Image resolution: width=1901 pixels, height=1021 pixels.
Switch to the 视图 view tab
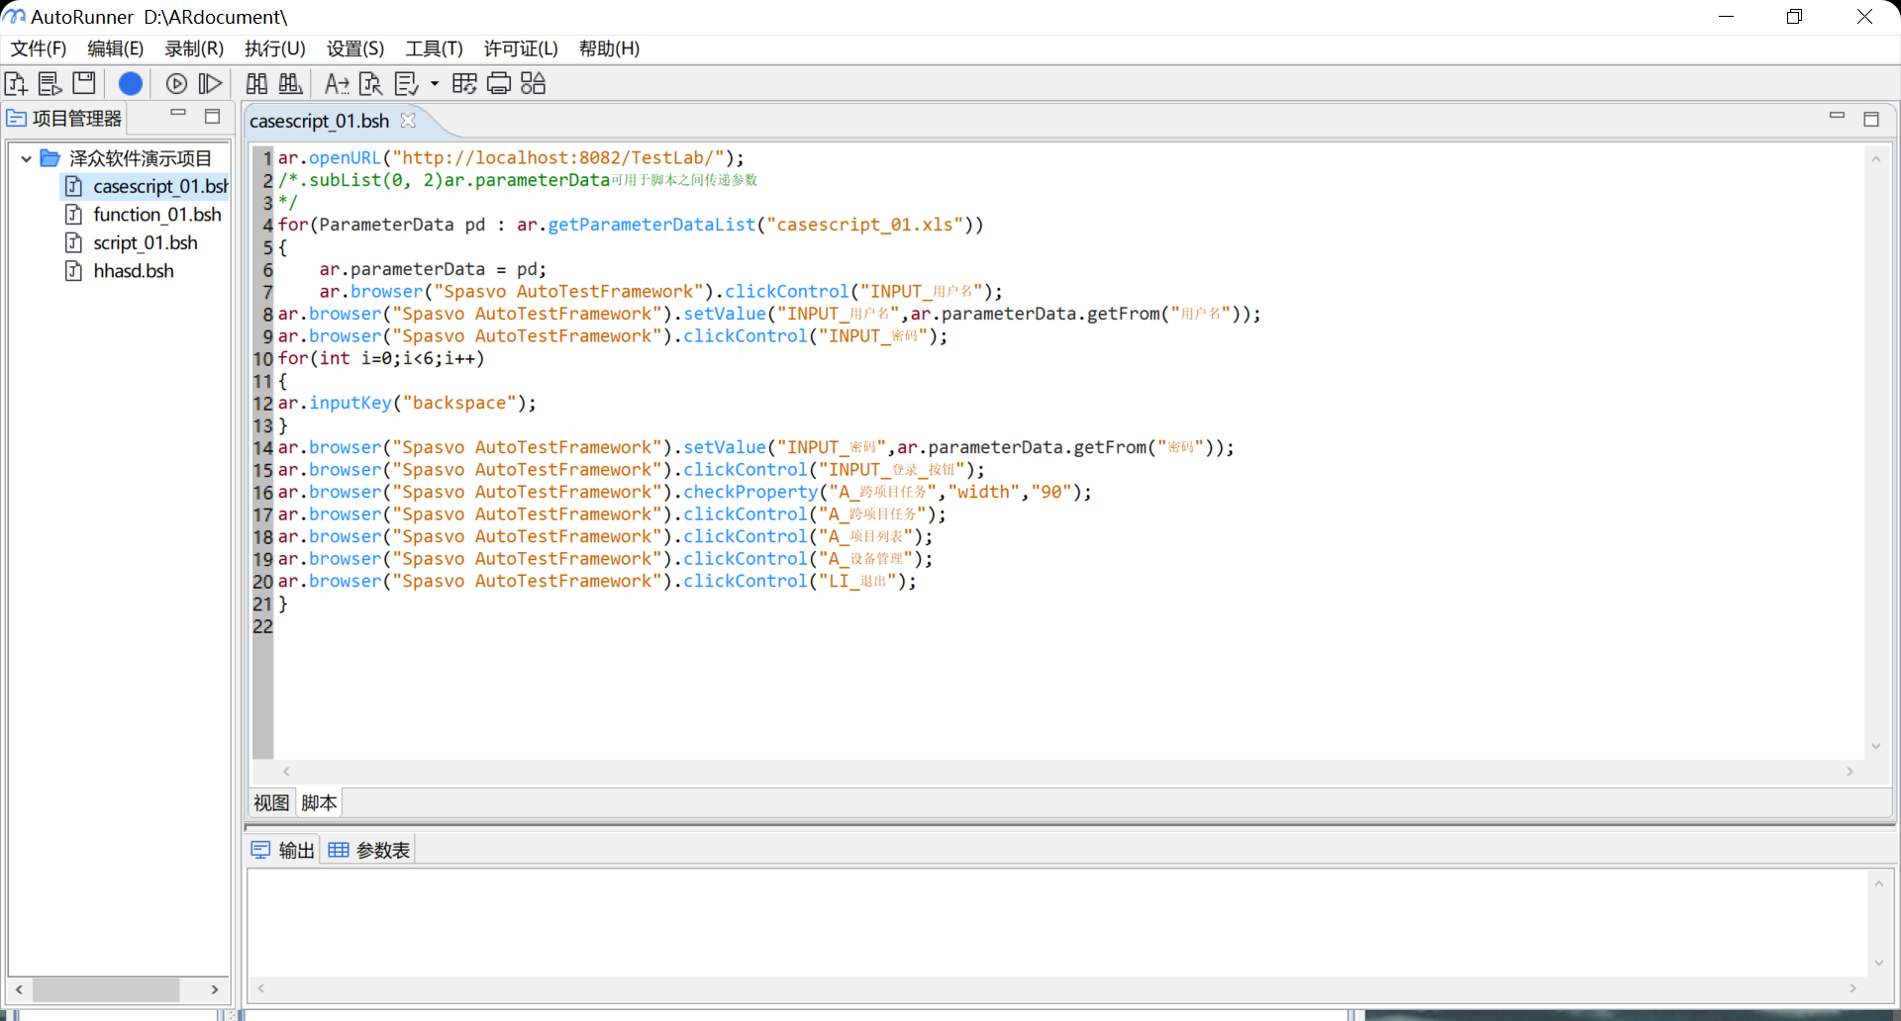pos(270,802)
